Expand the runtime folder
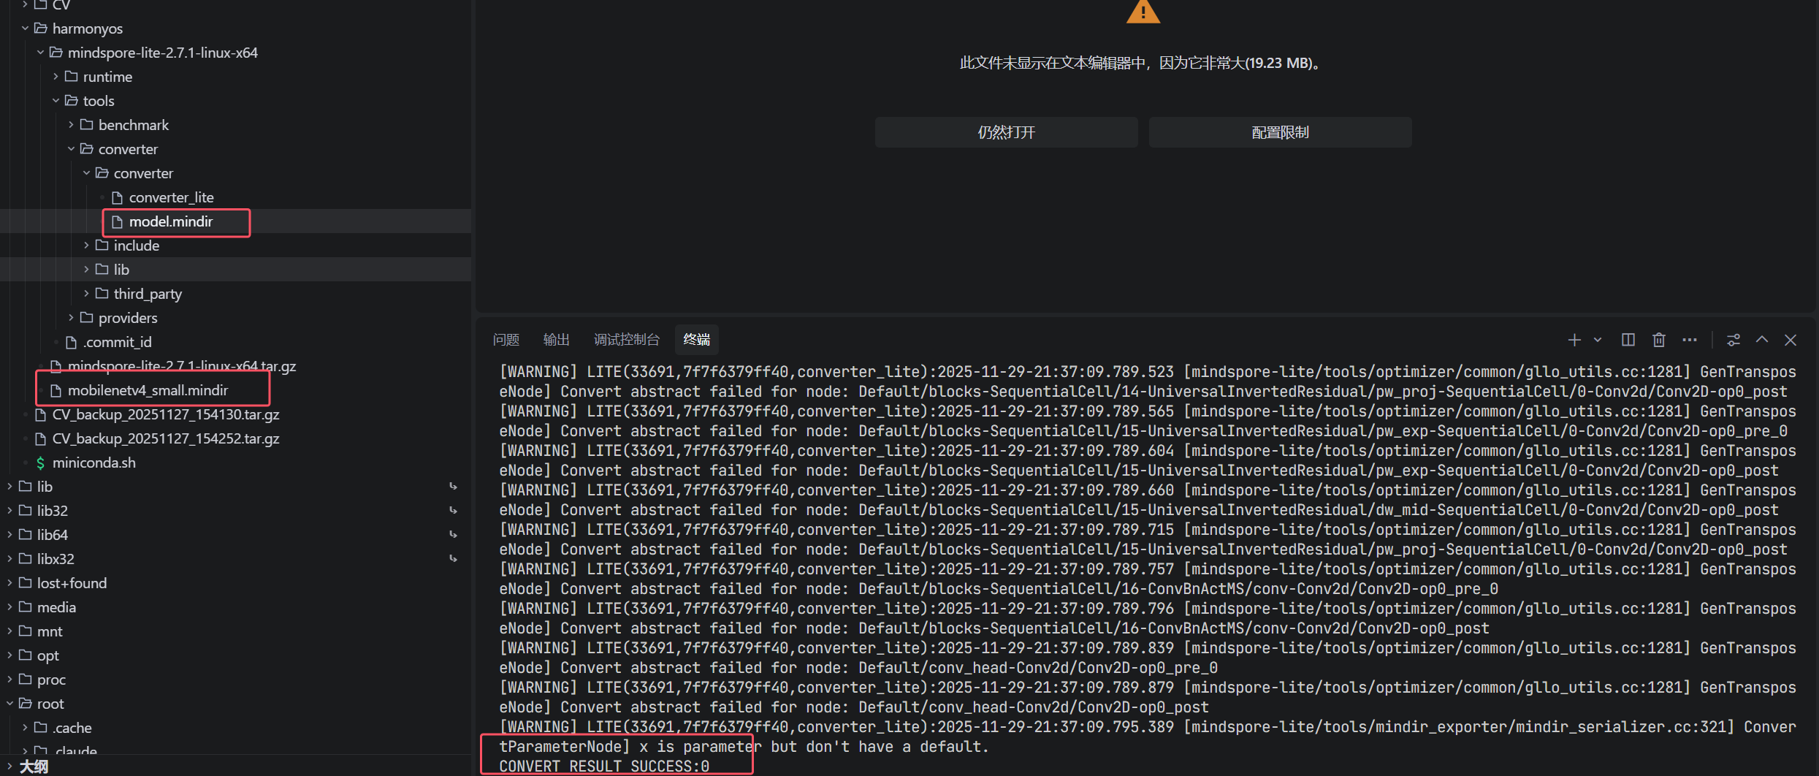 (x=56, y=77)
